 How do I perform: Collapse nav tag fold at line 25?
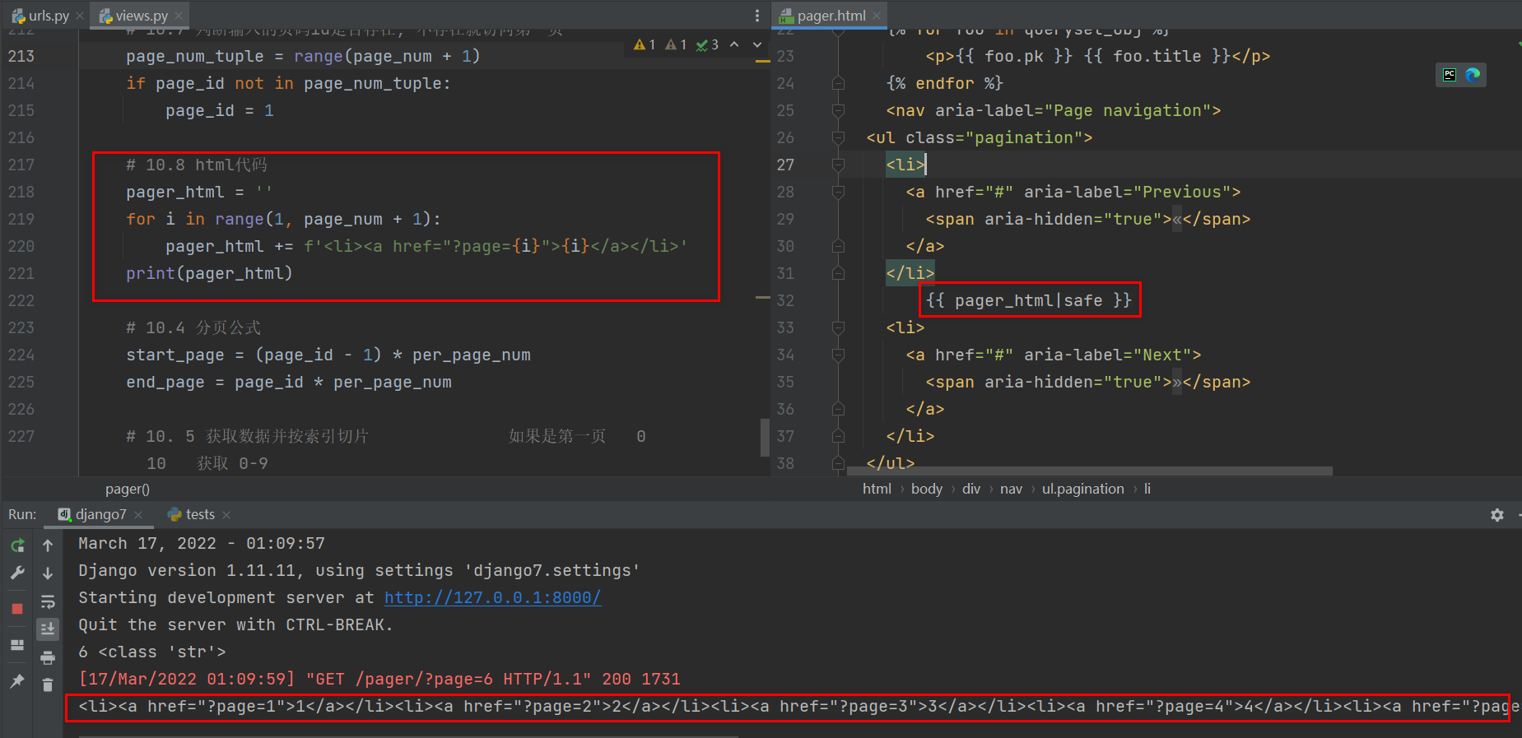(838, 110)
